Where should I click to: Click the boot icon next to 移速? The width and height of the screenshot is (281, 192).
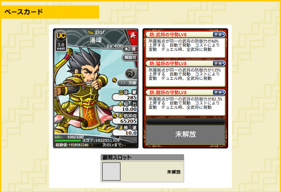tap(120, 128)
